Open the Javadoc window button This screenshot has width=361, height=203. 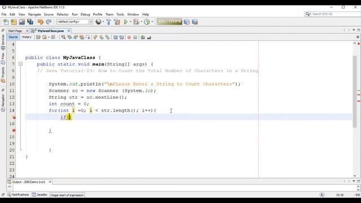coord(39,195)
